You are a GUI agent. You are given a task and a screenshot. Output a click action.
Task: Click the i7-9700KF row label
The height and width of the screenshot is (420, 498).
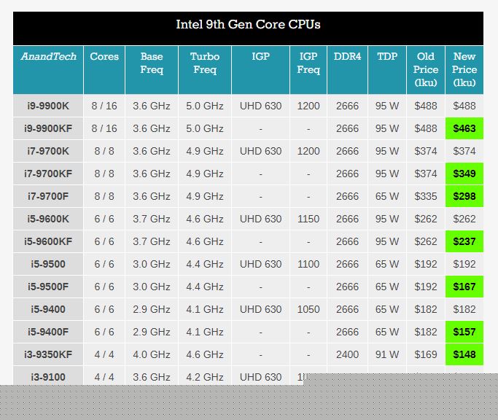[x=48, y=174]
